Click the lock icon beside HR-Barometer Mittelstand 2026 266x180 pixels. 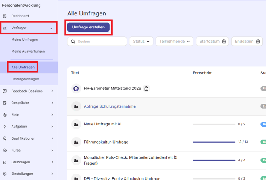click(x=146, y=88)
